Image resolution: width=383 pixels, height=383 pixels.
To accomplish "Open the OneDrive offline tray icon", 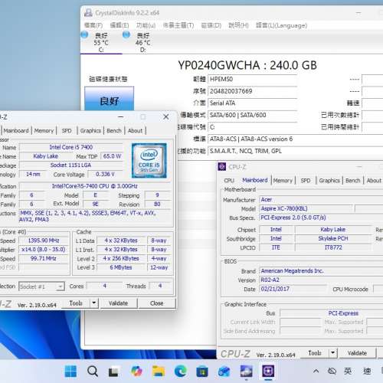I will (x=332, y=371).
